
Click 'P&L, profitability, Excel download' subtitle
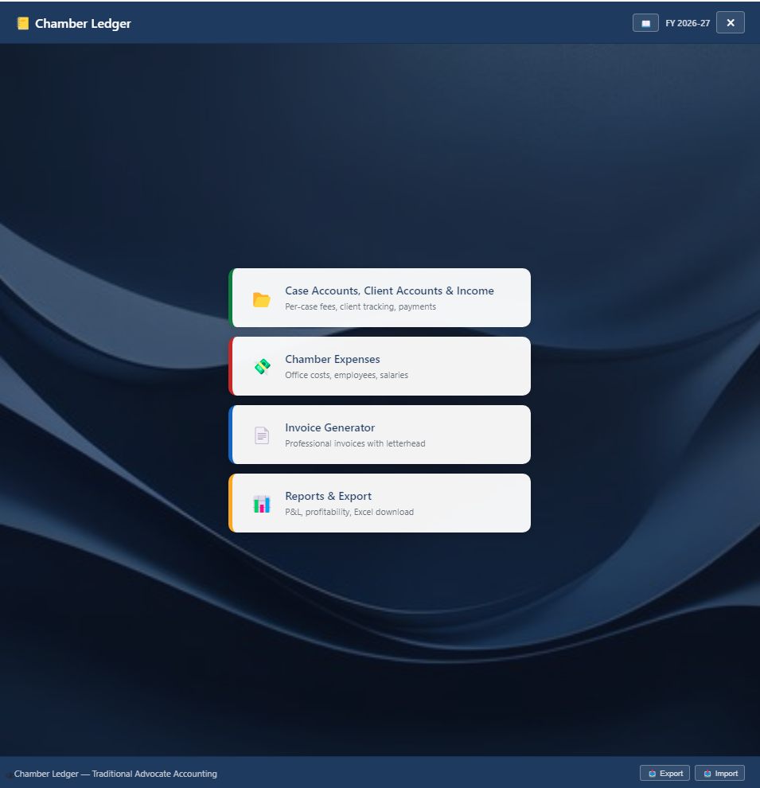click(349, 512)
